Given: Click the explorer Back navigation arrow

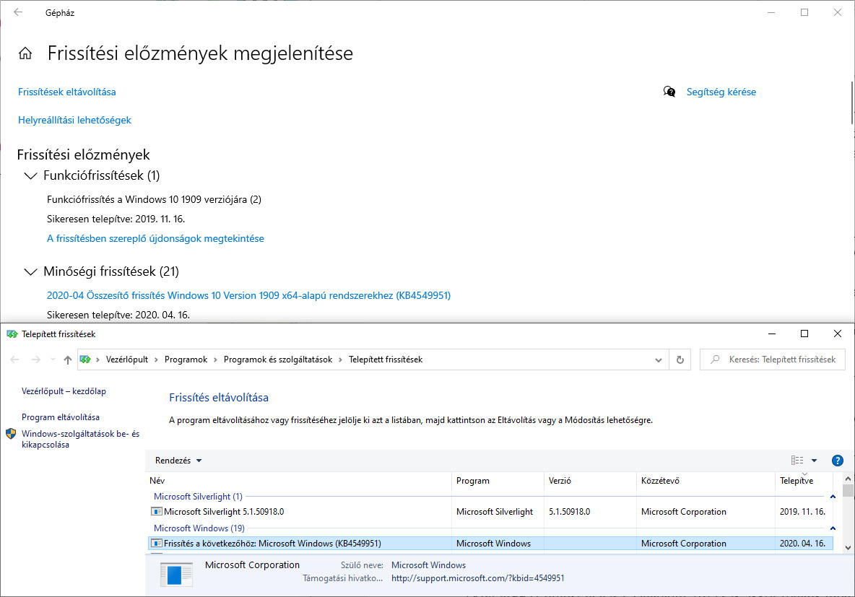Looking at the screenshot, I should pyautogui.click(x=14, y=359).
